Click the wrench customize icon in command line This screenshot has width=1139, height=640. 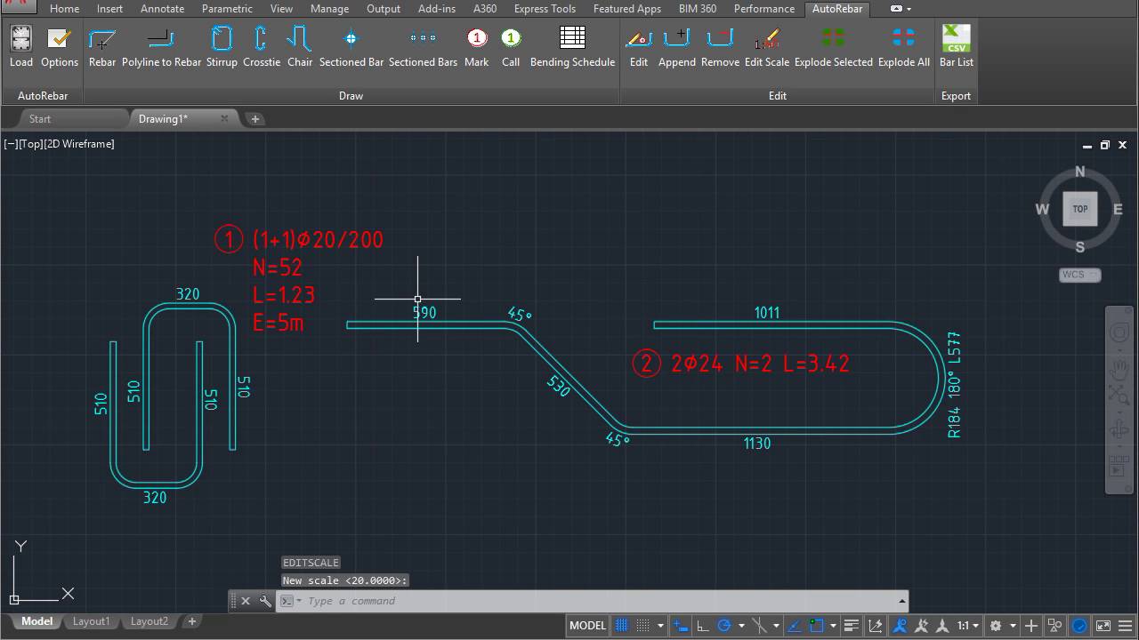[265, 601]
